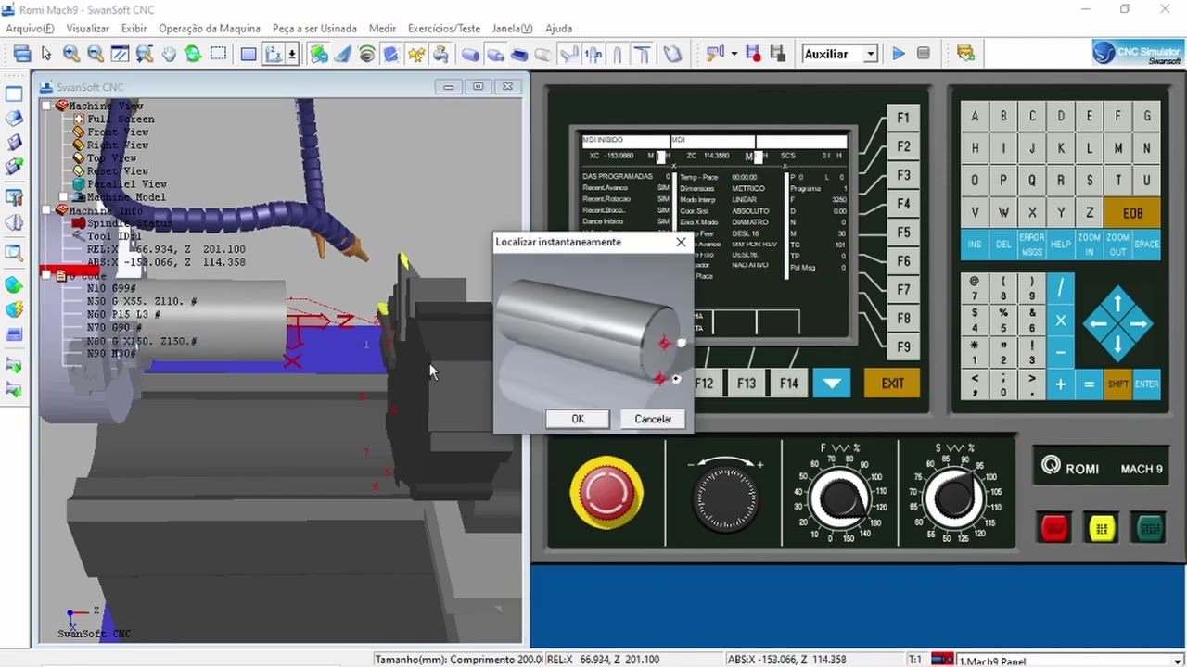The image size is (1187, 667).
Task: Click the water faucet coolant icon
Action: pos(440,54)
